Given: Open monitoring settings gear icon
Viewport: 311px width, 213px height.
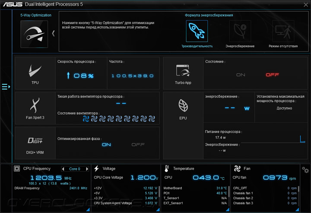Looking at the screenshot, I should pyautogui.click(x=305, y=170).
